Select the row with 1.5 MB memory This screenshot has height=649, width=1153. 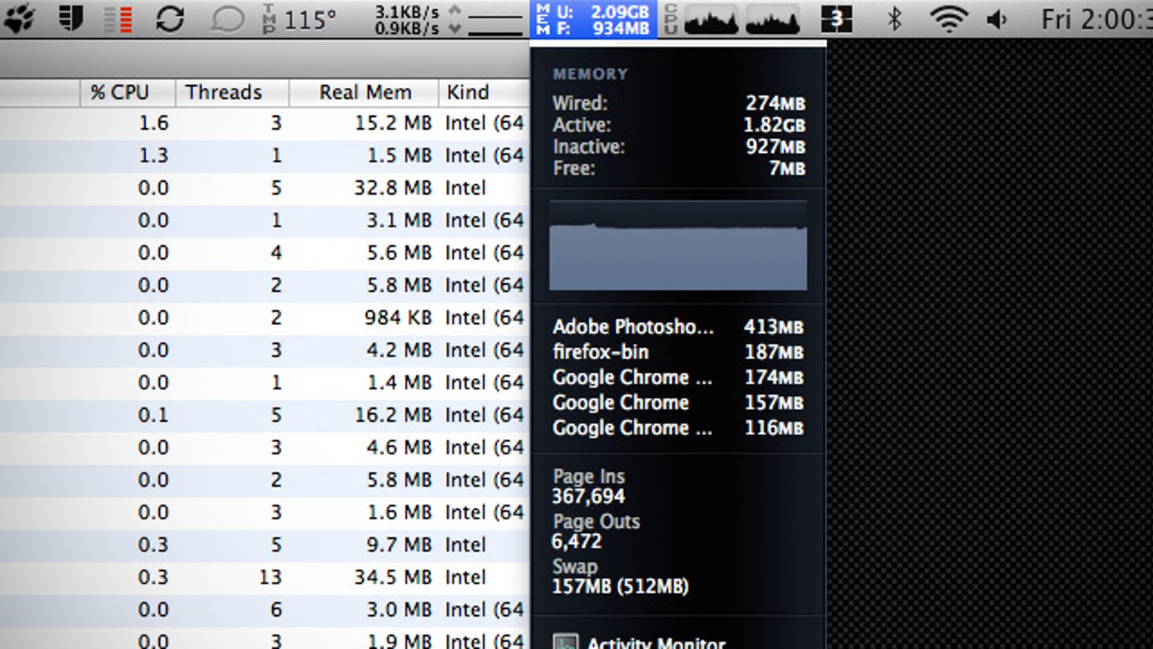(264, 156)
